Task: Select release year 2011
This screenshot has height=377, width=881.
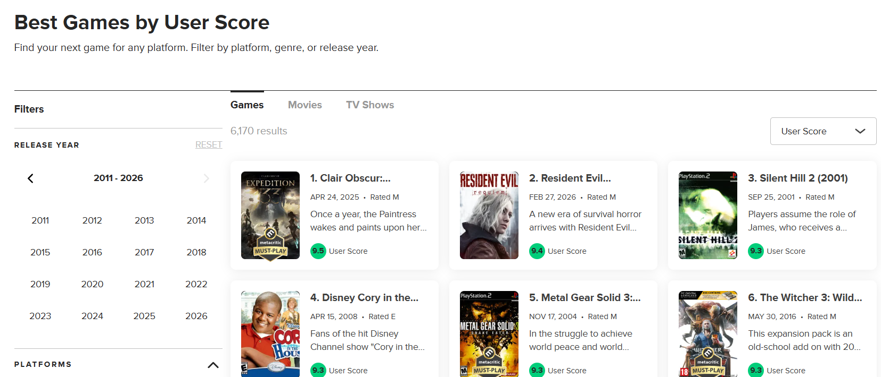Action: [x=40, y=220]
